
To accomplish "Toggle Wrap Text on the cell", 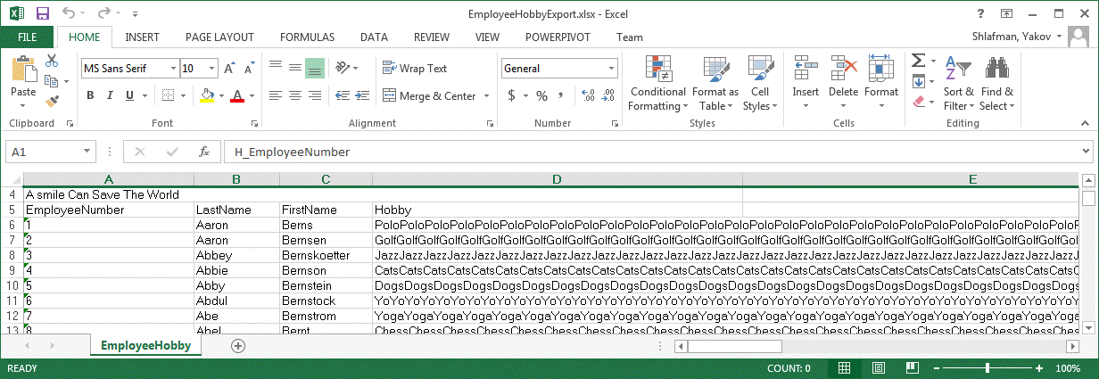I will [416, 68].
